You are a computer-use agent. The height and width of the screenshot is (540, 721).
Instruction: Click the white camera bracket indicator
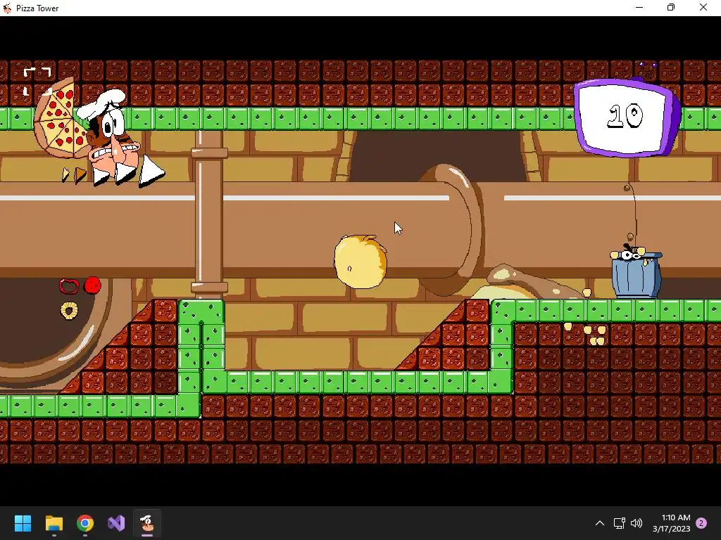(x=37, y=82)
